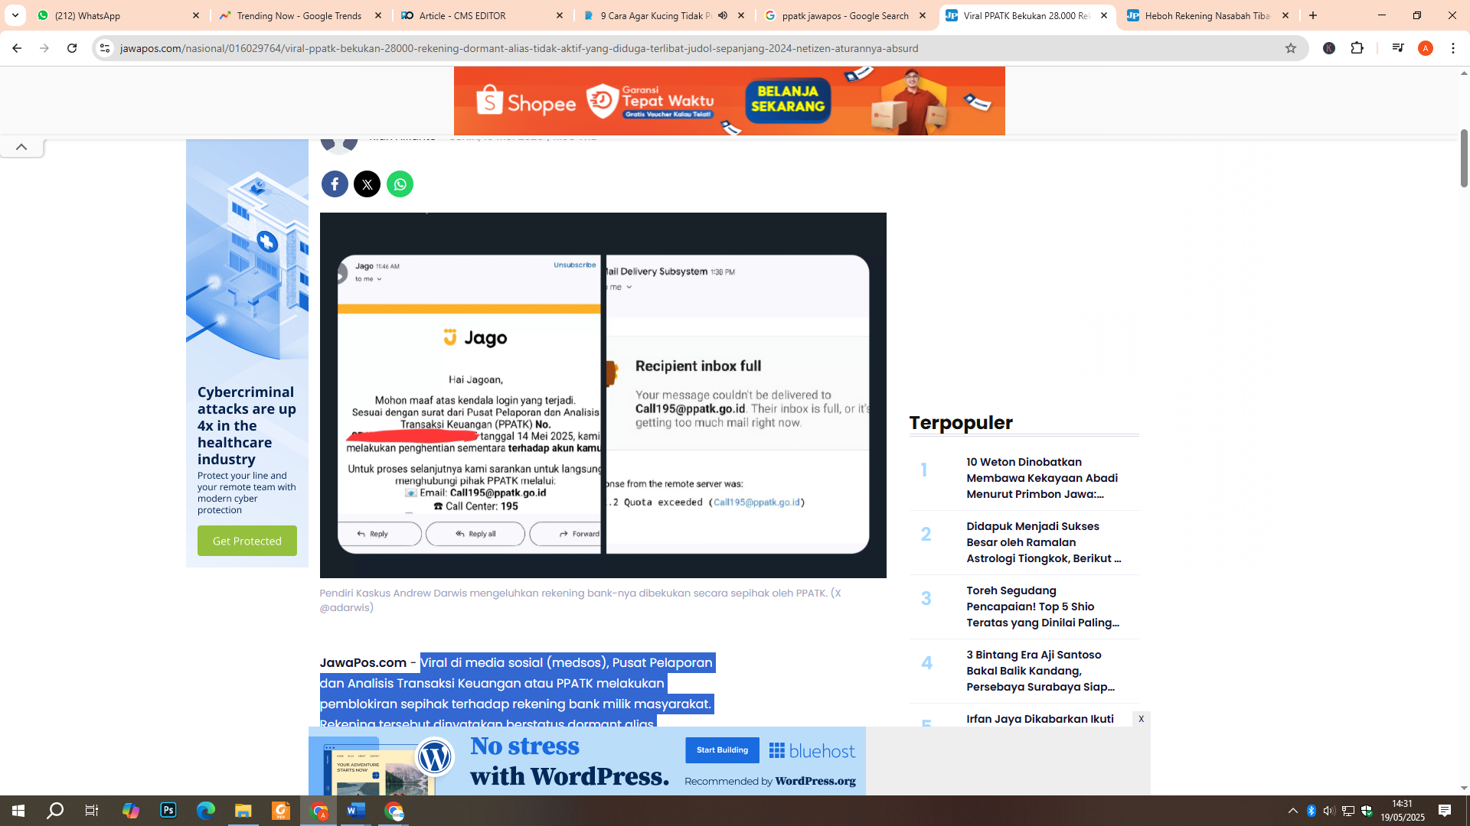Open new browser tab
The height and width of the screenshot is (826, 1470).
coord(1313,15)
